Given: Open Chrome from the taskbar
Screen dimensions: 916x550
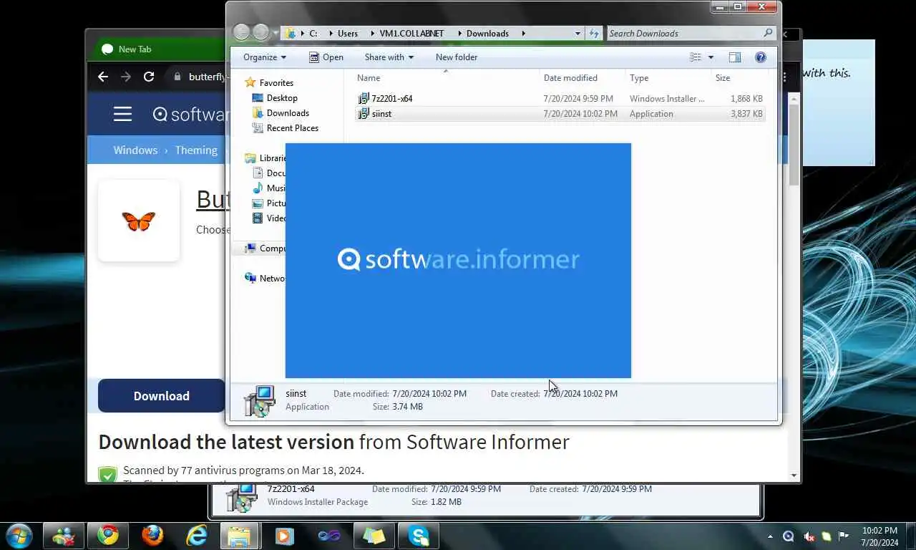Looking at the screenshot, I should pyautogui.click(x=108, y=536).
